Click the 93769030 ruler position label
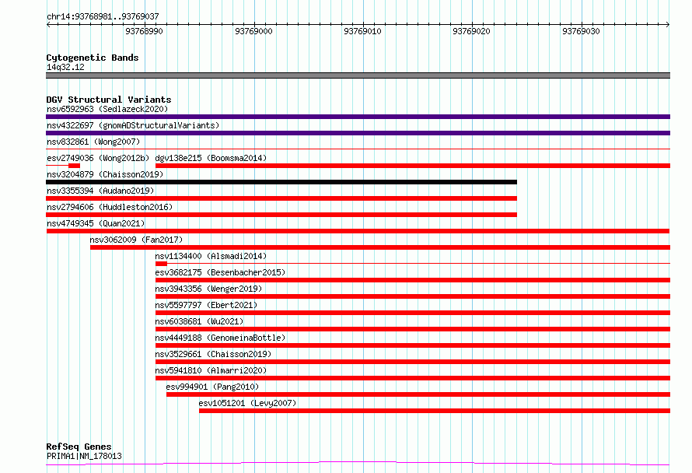This screenshot has width=692, height=473. coord(581,31)
